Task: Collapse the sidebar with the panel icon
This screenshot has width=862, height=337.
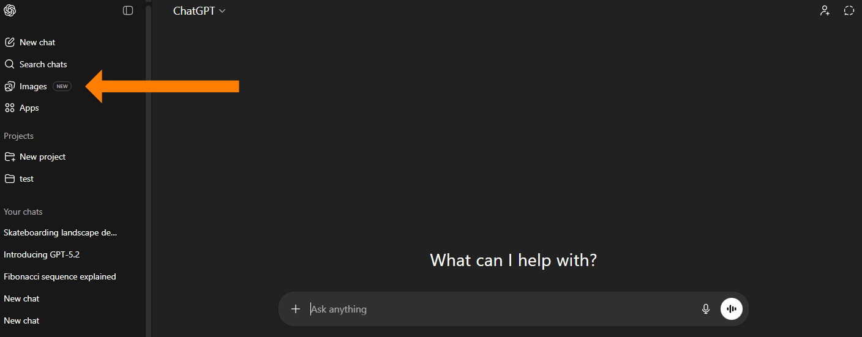Action: pos(128,10)
